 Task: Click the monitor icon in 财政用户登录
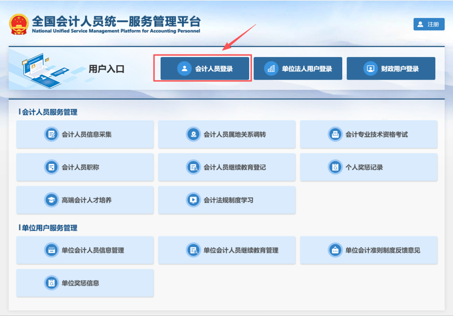coord(370,68)
